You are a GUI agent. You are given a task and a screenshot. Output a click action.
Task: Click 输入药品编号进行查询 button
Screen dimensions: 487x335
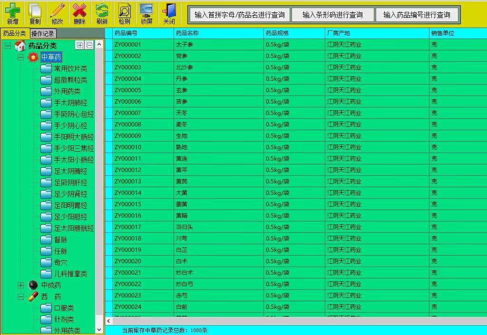417,15
